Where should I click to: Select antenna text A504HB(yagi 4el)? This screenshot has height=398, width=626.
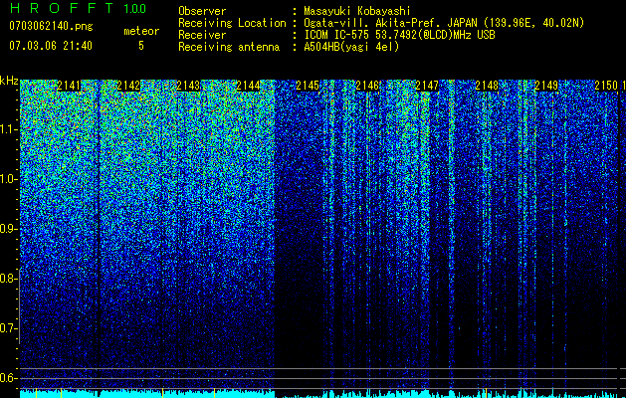click(x=351, y=47)
